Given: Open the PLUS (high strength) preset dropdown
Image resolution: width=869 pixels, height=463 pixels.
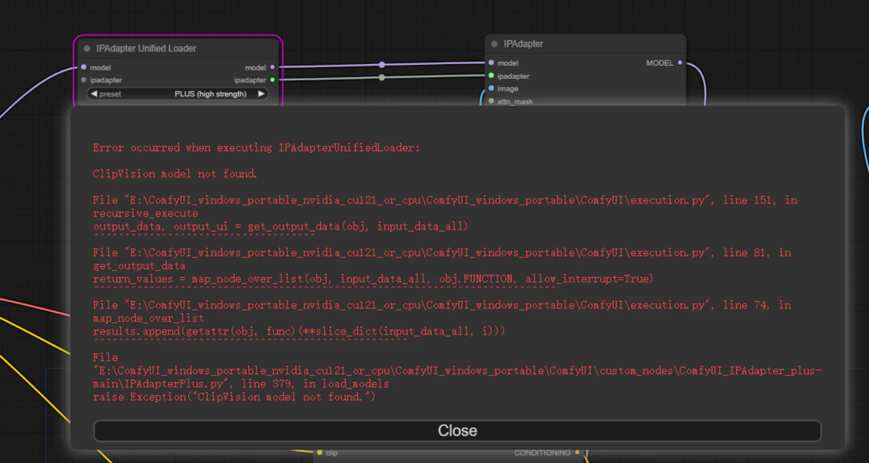Looking at the screenshot, I should (x=178, y=94).
